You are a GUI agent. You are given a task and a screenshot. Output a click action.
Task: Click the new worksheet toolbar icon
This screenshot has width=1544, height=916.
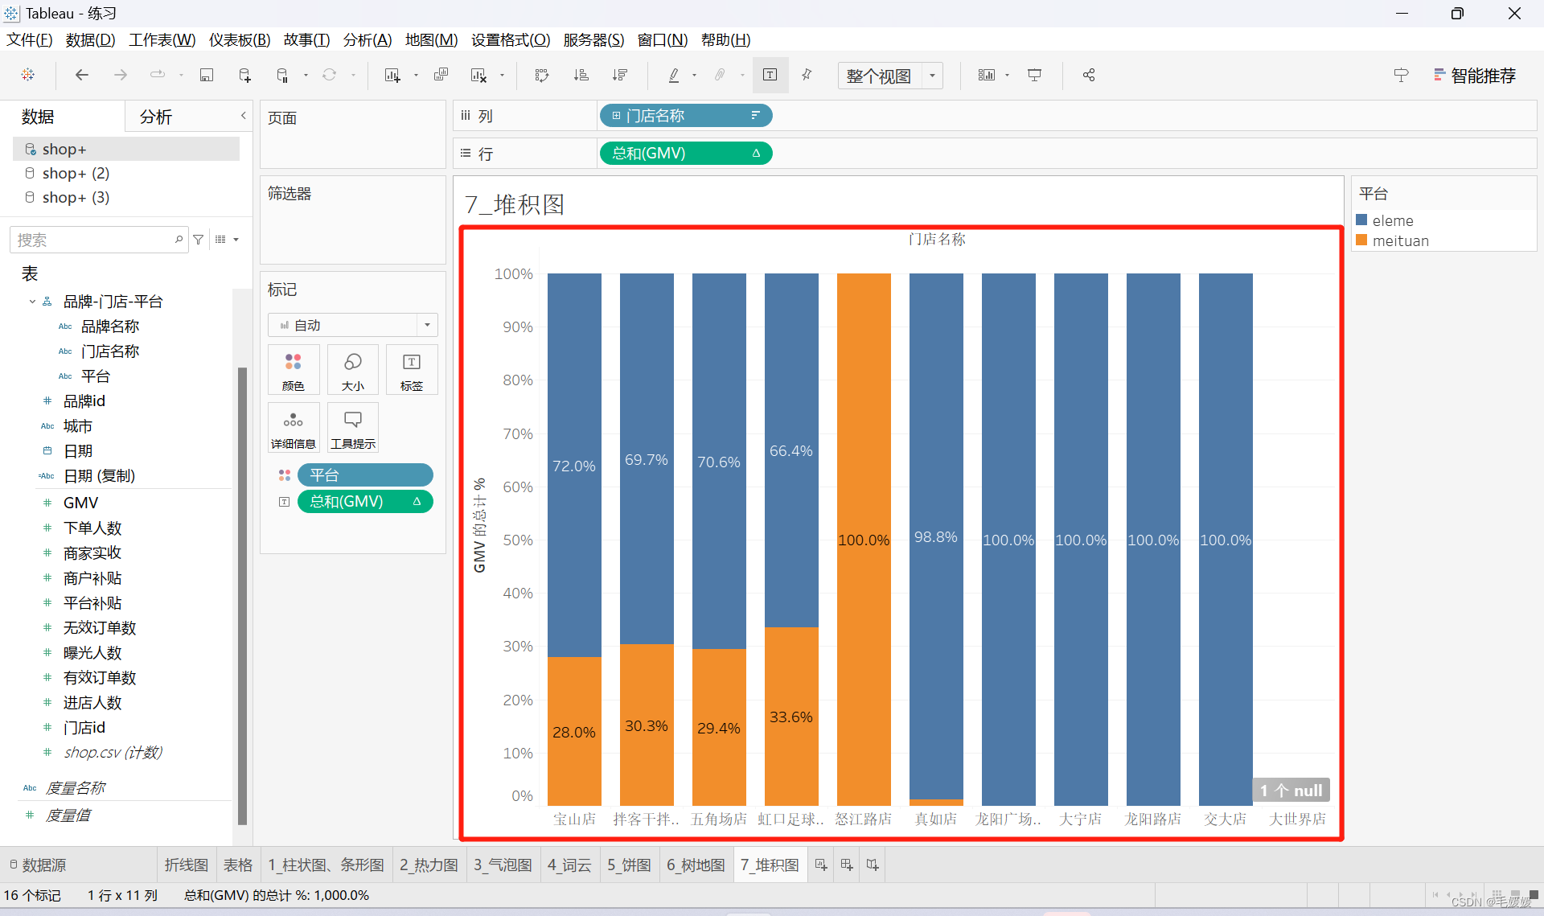coord(392,75)
